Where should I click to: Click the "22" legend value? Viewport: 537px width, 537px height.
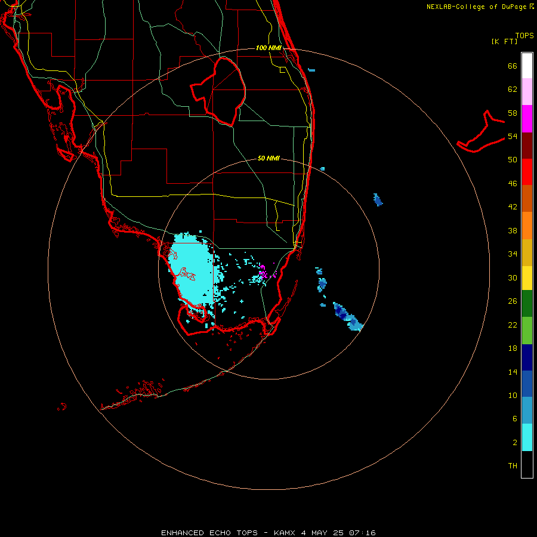click(x=513, y=325)
